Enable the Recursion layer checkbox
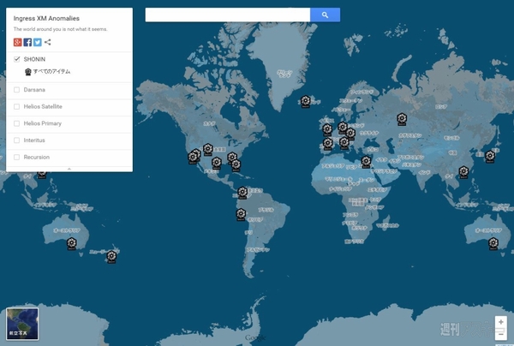This screenshot has width=514, height=346. pos(17,158)
